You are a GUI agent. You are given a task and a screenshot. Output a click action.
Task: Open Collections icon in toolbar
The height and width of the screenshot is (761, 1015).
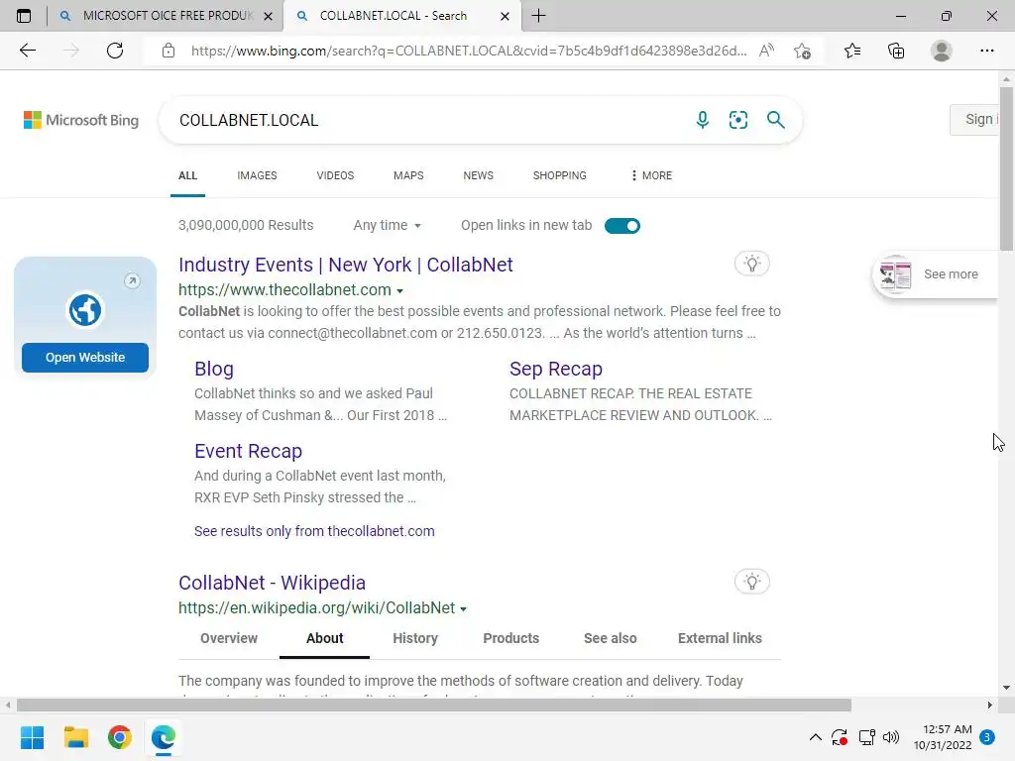(896, 51)
